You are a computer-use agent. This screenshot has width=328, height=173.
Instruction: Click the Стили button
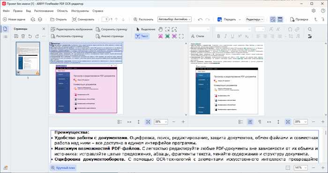point(198,36)
